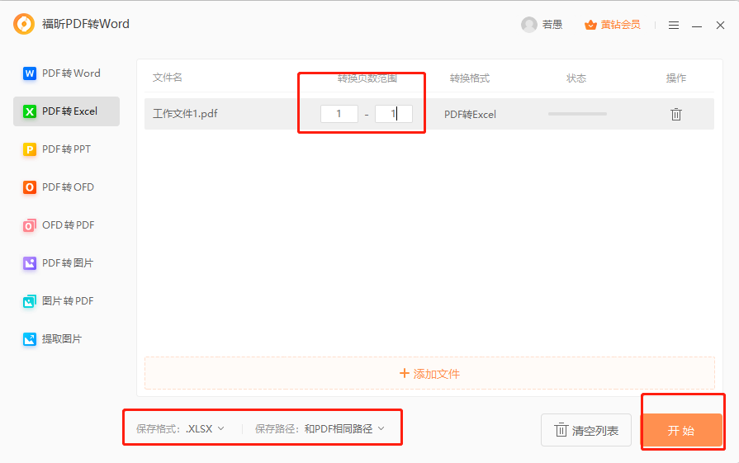Click the user avatar icon
739x463 pixels.
coord(529,25)
